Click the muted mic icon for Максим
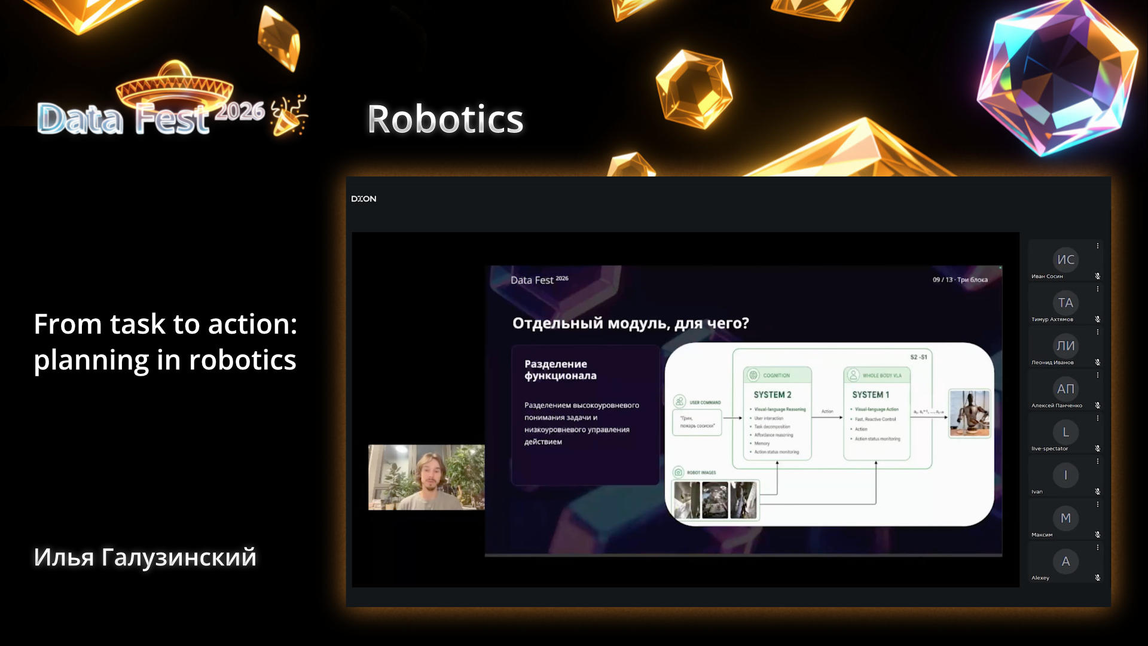 click(x=1098, y=535)
